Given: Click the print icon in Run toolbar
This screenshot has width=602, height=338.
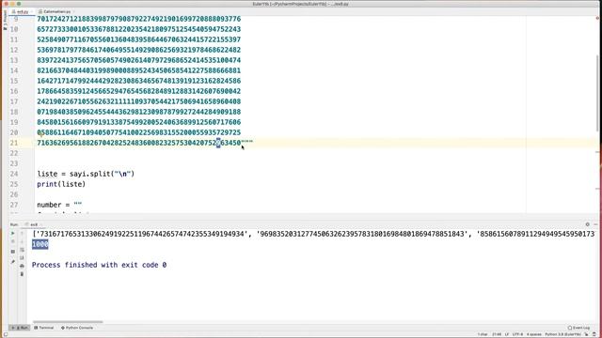Looking at the screenshot, I should pos(22,266).
